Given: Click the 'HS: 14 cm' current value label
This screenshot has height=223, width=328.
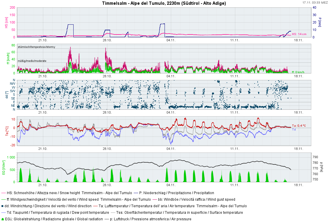Looking at the screenshot, I should pos(299,34).
